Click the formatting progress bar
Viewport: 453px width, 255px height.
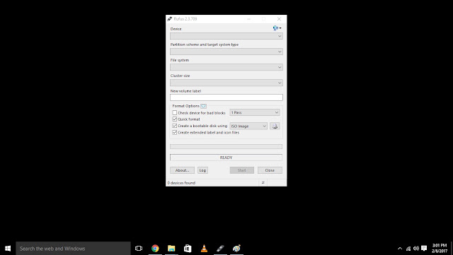226,146
